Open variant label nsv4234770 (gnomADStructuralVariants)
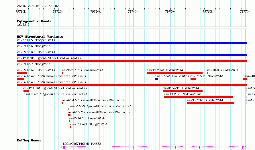 click(x=94, y=100)
